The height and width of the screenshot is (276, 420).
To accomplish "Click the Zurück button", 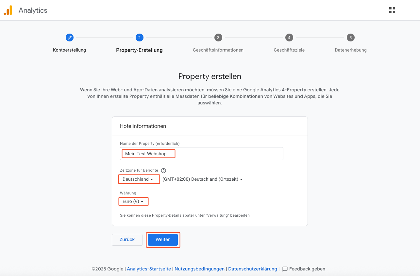I will pyautogui.click(x=127, y=239).
